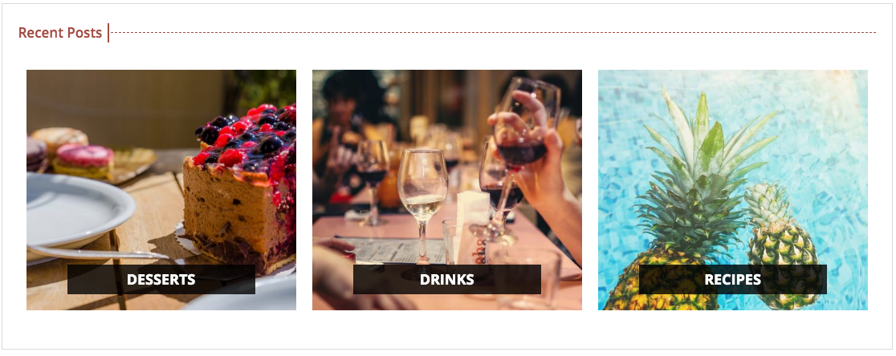Click the dashed divider line after Recent Posts
Screen dimensions: 896x356
point(493,33)
